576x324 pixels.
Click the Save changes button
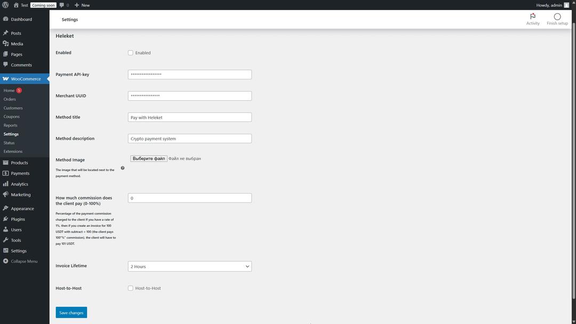(x=71, y=313)
